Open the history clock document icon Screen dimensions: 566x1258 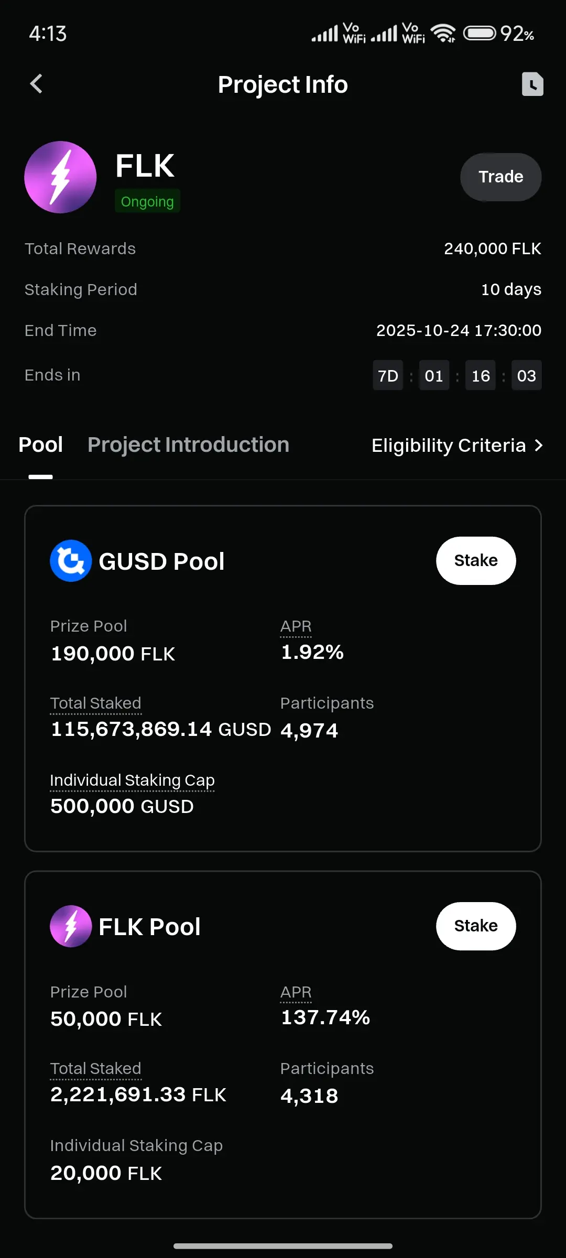click(x=532, y=84)
